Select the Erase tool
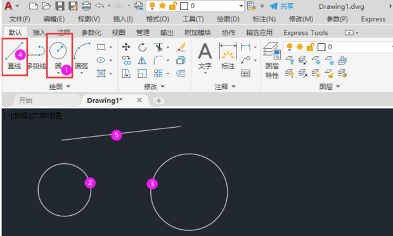Screen dimensions: 393x236 click(181, 47)
